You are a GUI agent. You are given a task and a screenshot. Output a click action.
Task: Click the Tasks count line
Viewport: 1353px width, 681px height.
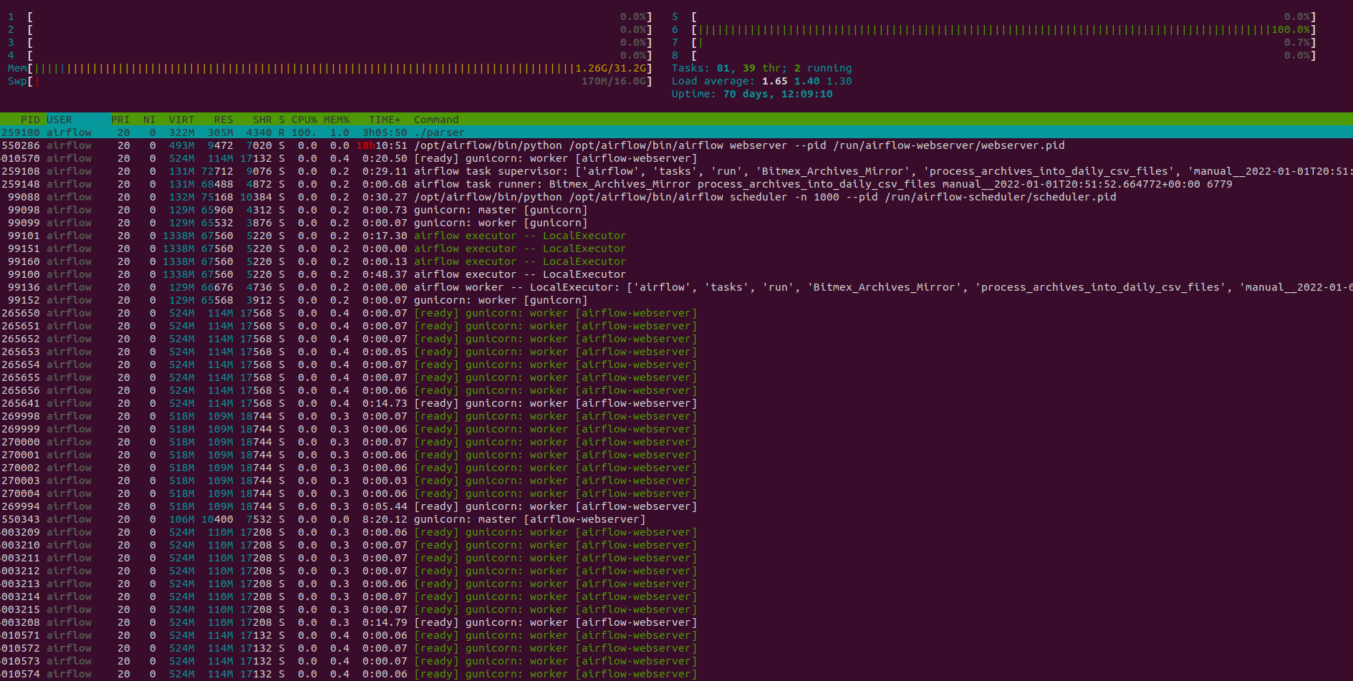pos(761,68)
